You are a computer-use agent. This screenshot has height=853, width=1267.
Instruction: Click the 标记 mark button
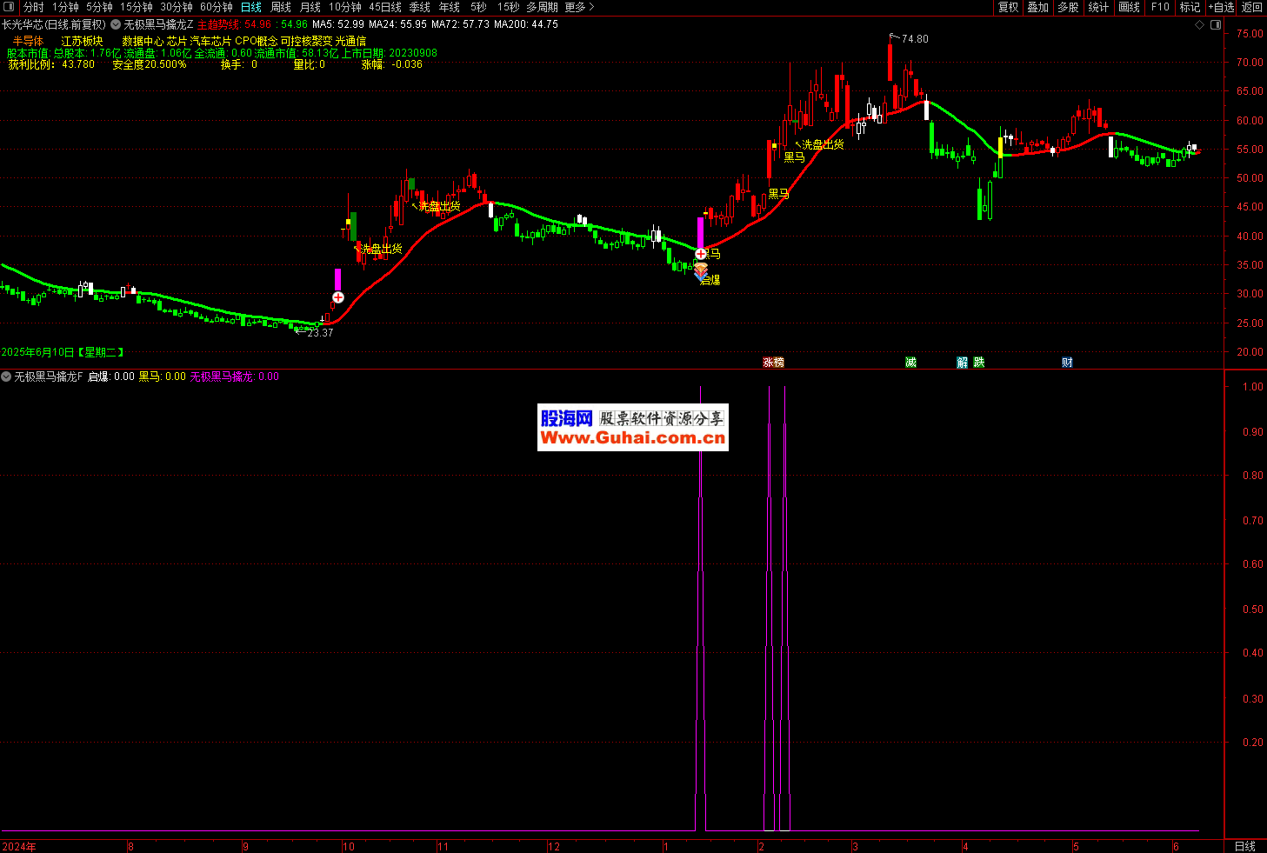1190,7
